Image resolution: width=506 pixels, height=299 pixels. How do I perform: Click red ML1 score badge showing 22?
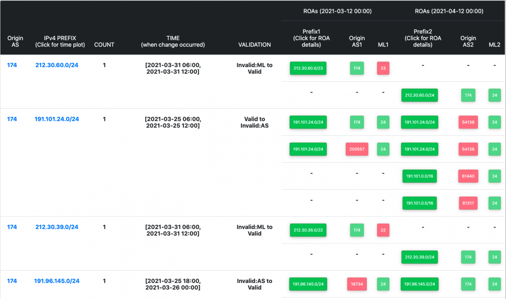[x=383, y=230]
